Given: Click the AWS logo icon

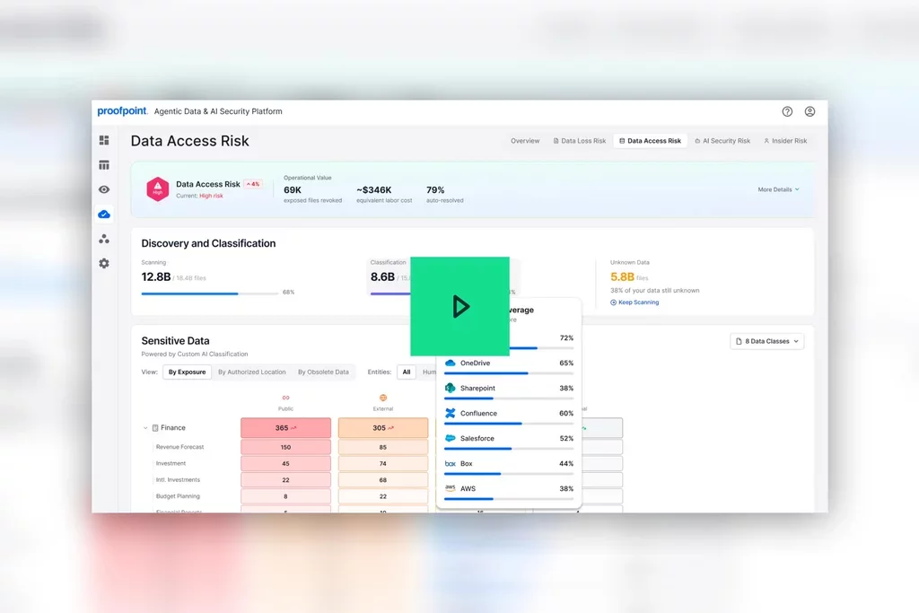Looking at the screenshot, I should [x=451, y=487].
